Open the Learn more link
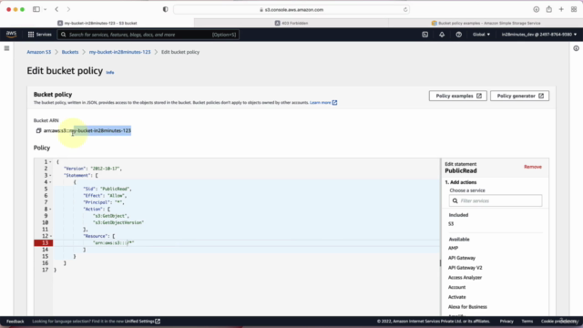Screen dimensions: 583x328 [x=320, y=103]
